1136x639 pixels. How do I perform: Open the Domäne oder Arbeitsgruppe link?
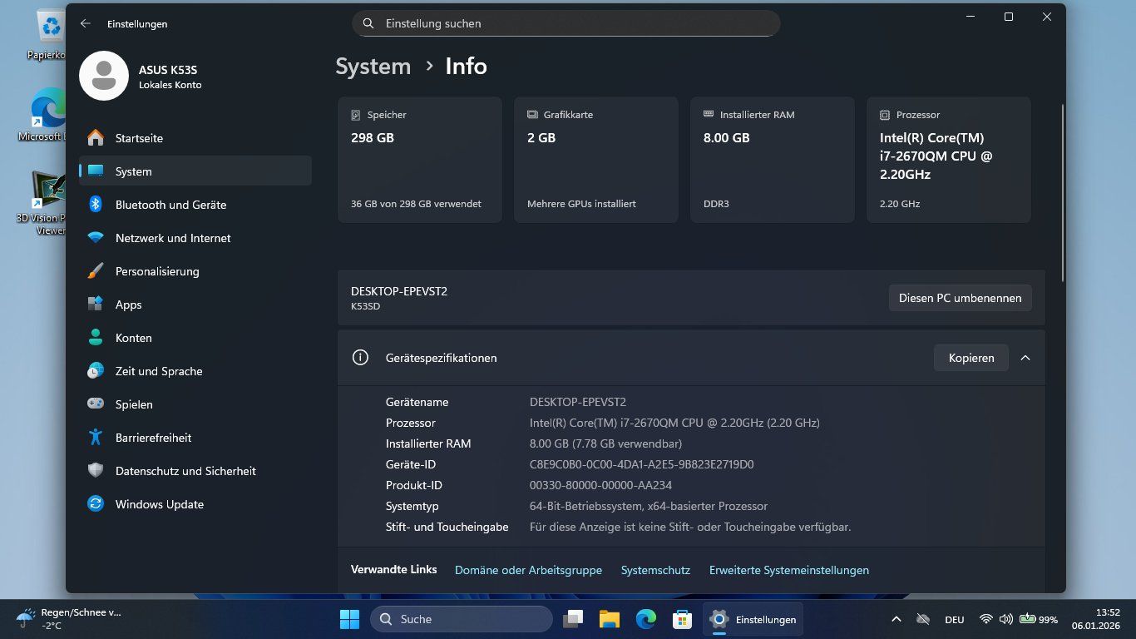(x=528, y=570)
